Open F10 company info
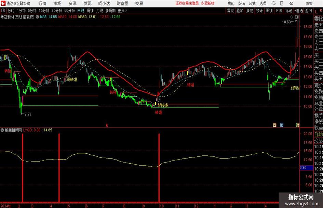 [279, 11]
